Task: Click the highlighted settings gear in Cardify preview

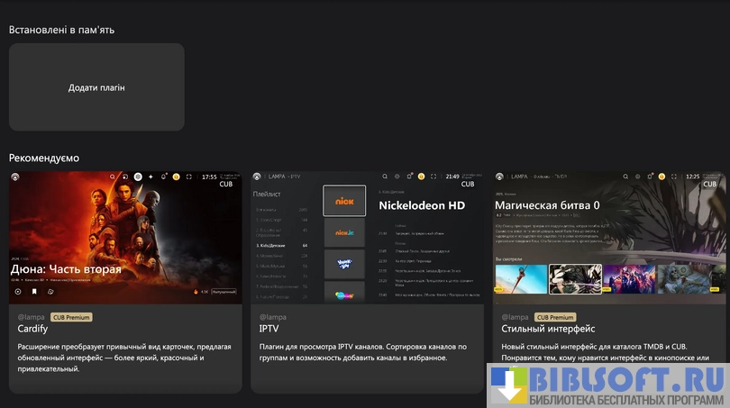Action: pos(138,177)
